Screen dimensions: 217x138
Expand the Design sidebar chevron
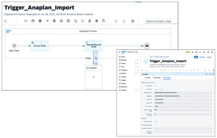coord(138,63)
